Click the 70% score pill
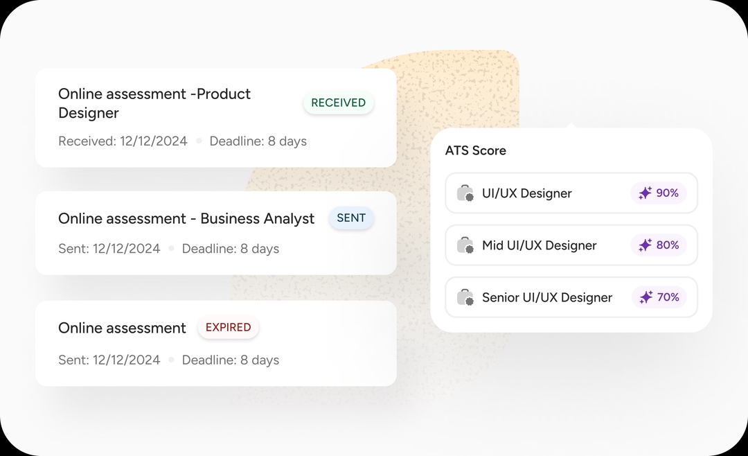Screen dimensions: 748x456 [659, 297]
